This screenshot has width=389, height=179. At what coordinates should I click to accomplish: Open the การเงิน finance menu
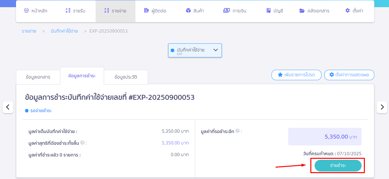235,11
